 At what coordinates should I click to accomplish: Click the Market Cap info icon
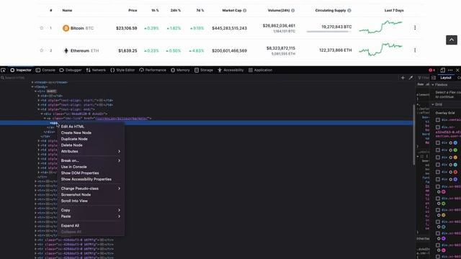[x=245, y=10]
